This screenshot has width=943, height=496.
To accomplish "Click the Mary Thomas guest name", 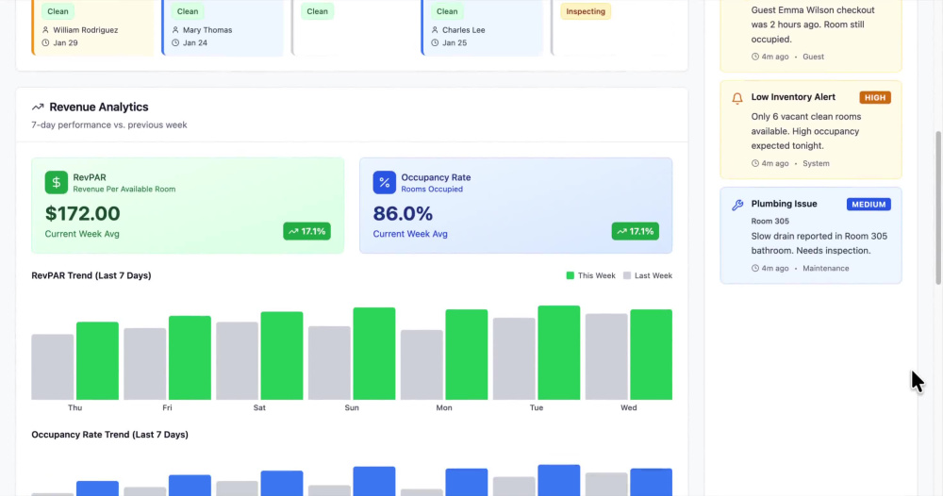I will click(x=207, y=30).
